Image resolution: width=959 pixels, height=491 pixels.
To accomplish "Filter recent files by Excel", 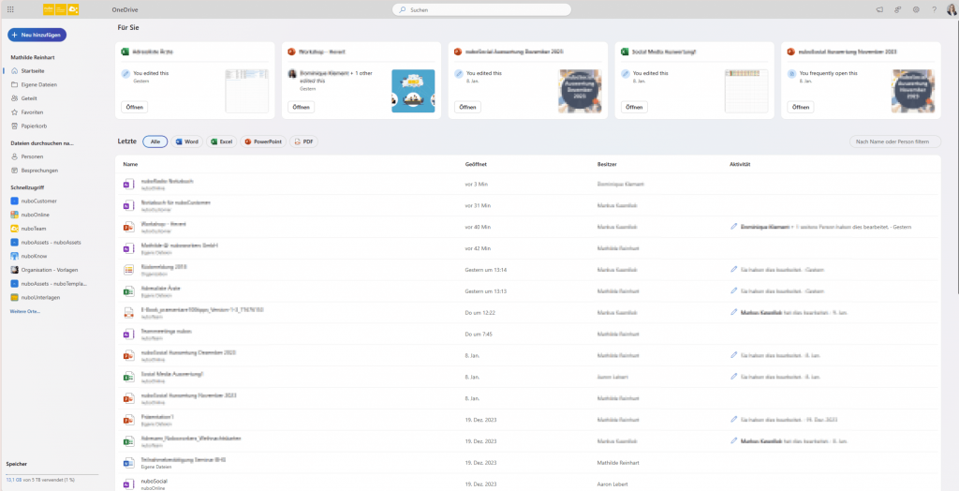I will pos(221,141).
